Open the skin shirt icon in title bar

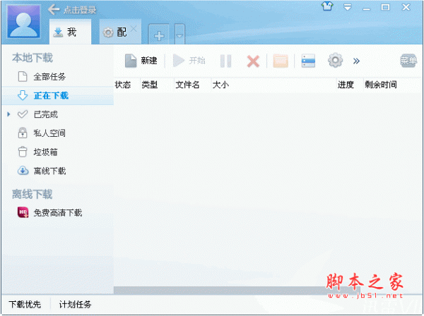point(327,6)
